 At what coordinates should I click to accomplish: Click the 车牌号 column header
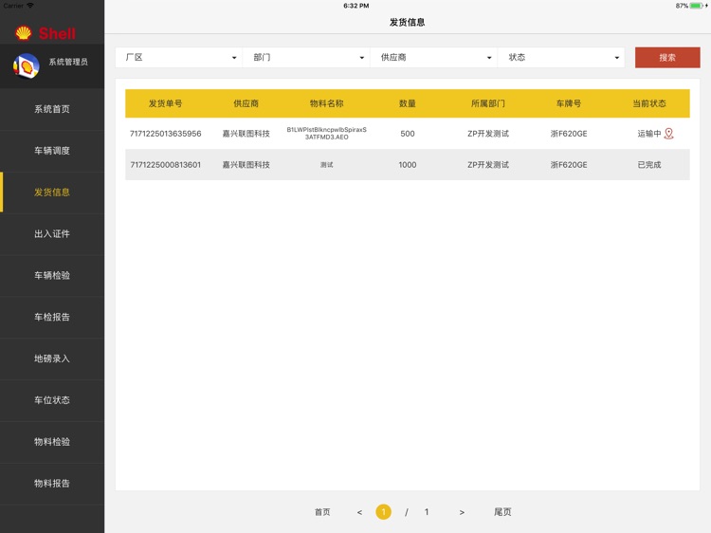click(569, 103)
